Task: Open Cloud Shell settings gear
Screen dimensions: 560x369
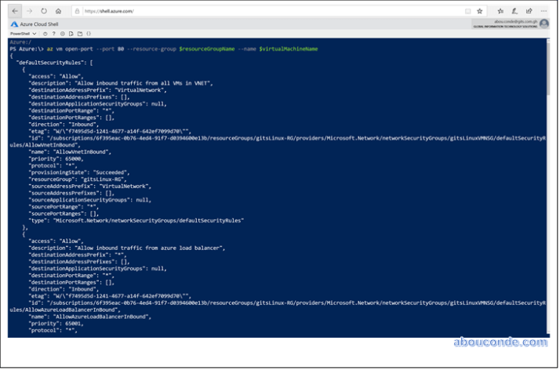Action: coord(62,34)
